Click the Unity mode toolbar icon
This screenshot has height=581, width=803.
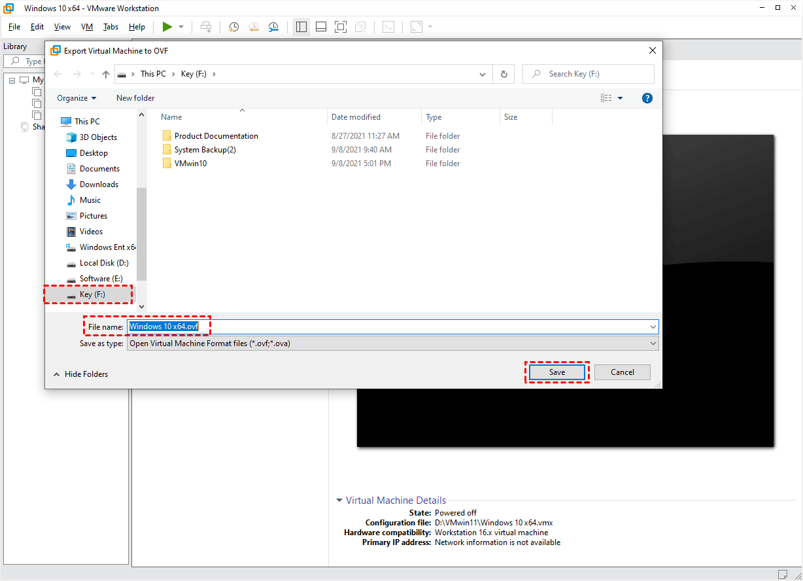[360, 27]
